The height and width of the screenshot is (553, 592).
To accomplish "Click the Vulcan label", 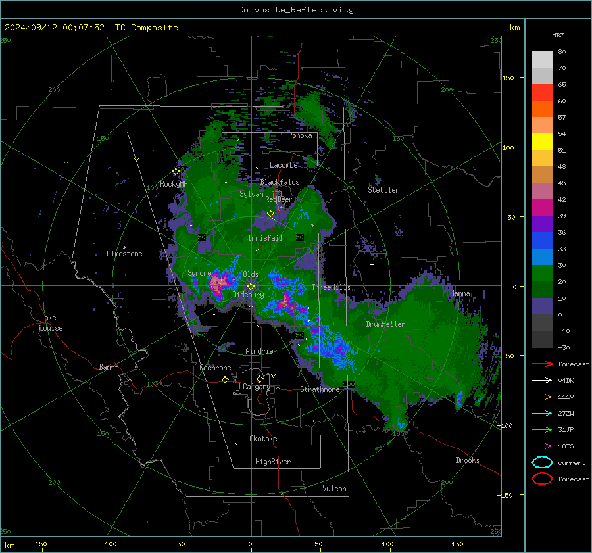I will tap(335, 489).
